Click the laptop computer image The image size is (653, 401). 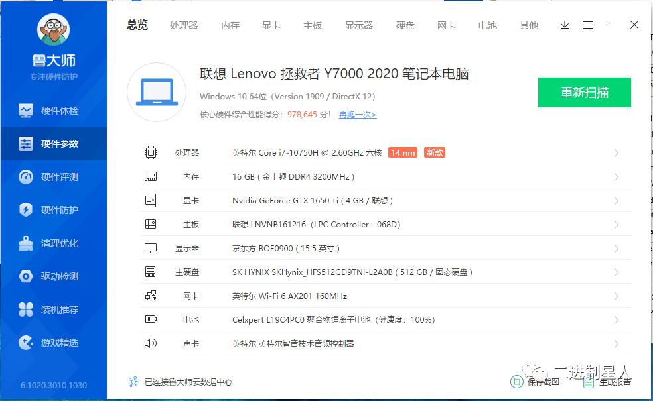(x=157, y=92)
